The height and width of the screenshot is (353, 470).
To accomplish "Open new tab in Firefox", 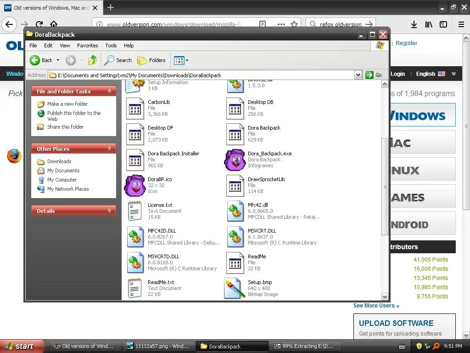I will [x=110, y=7].
